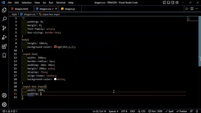This screenshot has width=201, height=113.
Task: Open the Edit menu
Action: click(x=17, y=3)
